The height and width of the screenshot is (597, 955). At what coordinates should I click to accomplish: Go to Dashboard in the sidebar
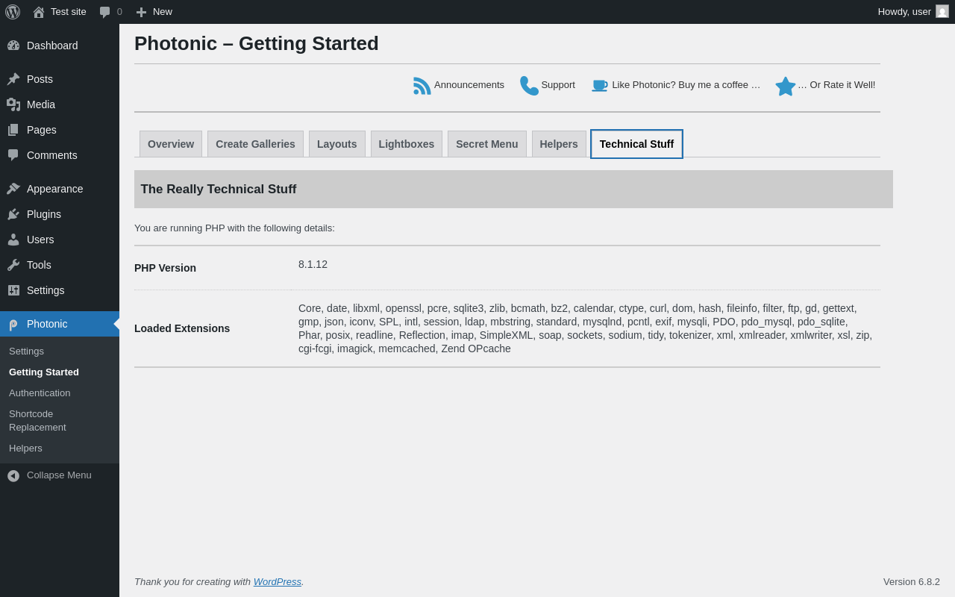click(x=52, y=46)
